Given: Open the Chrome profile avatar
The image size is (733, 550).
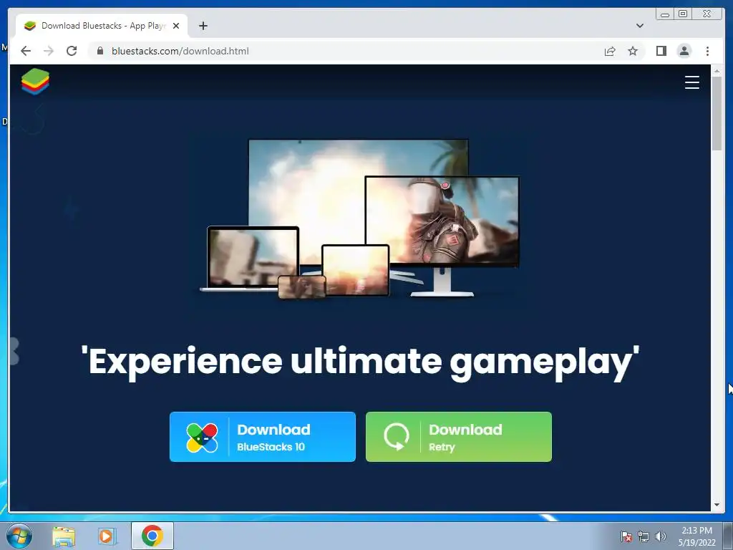Looking at the screenshot, I should pyautogui.click(x=684, y=51).
